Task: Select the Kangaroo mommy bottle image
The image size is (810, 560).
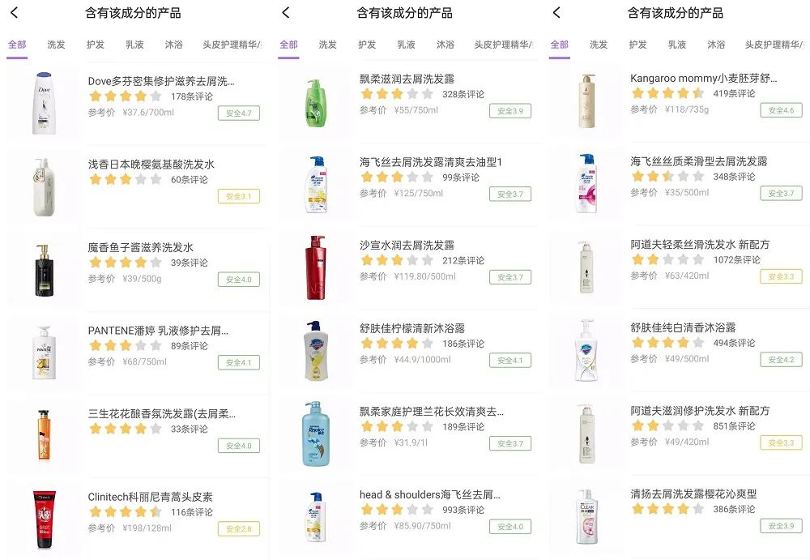Action: (x=586, y=100)
